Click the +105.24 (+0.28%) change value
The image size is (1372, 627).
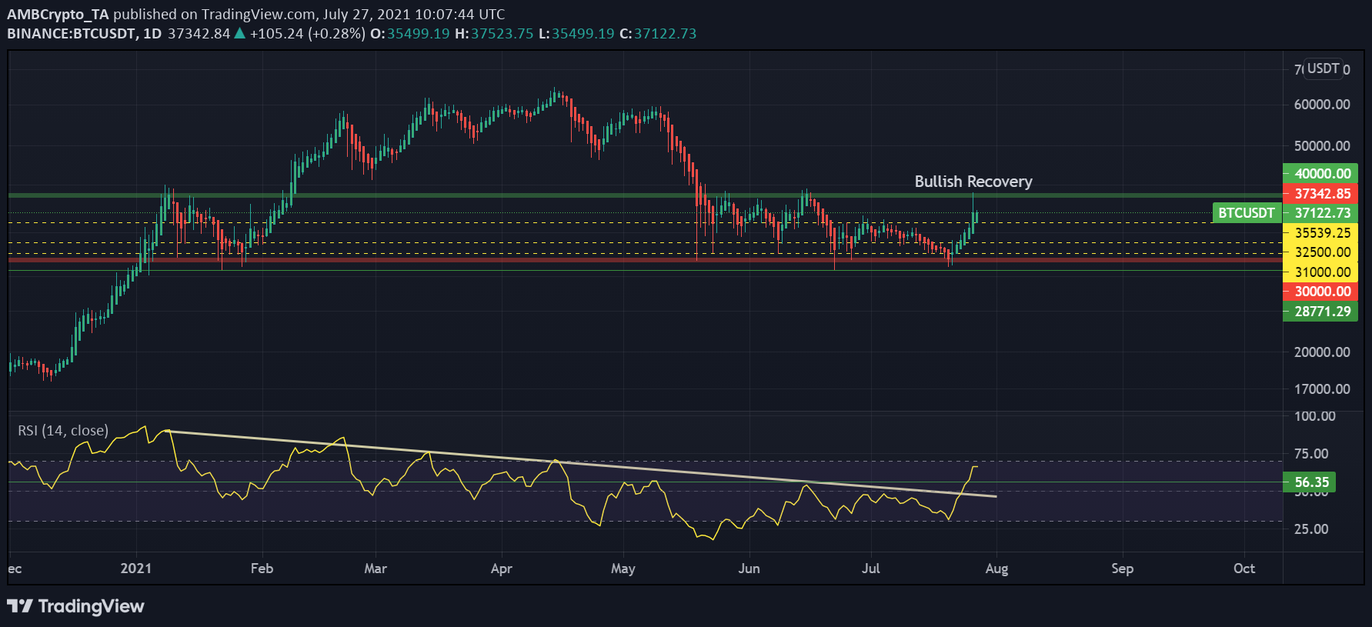308,34
